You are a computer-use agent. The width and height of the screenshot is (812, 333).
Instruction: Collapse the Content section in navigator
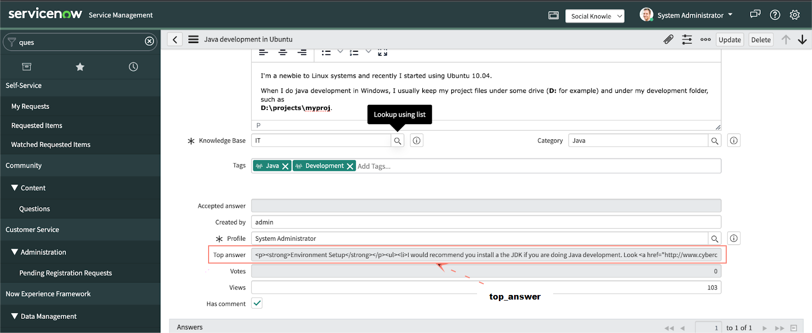[15, 188]
